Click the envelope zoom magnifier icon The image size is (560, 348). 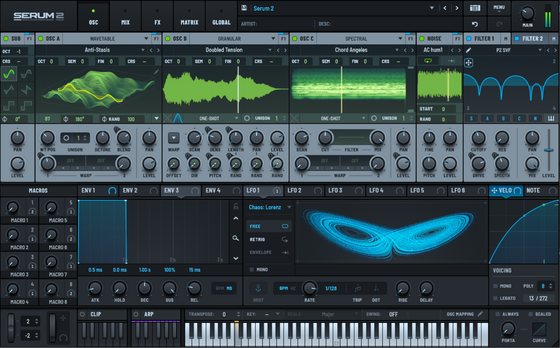236,238
